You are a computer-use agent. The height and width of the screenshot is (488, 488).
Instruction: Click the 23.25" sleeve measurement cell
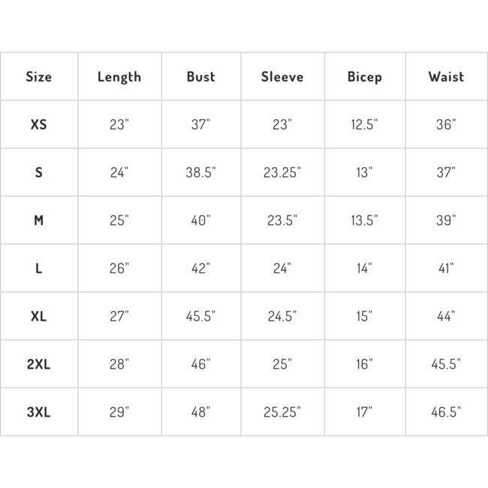pyautogui.click(x=282, y=173)
